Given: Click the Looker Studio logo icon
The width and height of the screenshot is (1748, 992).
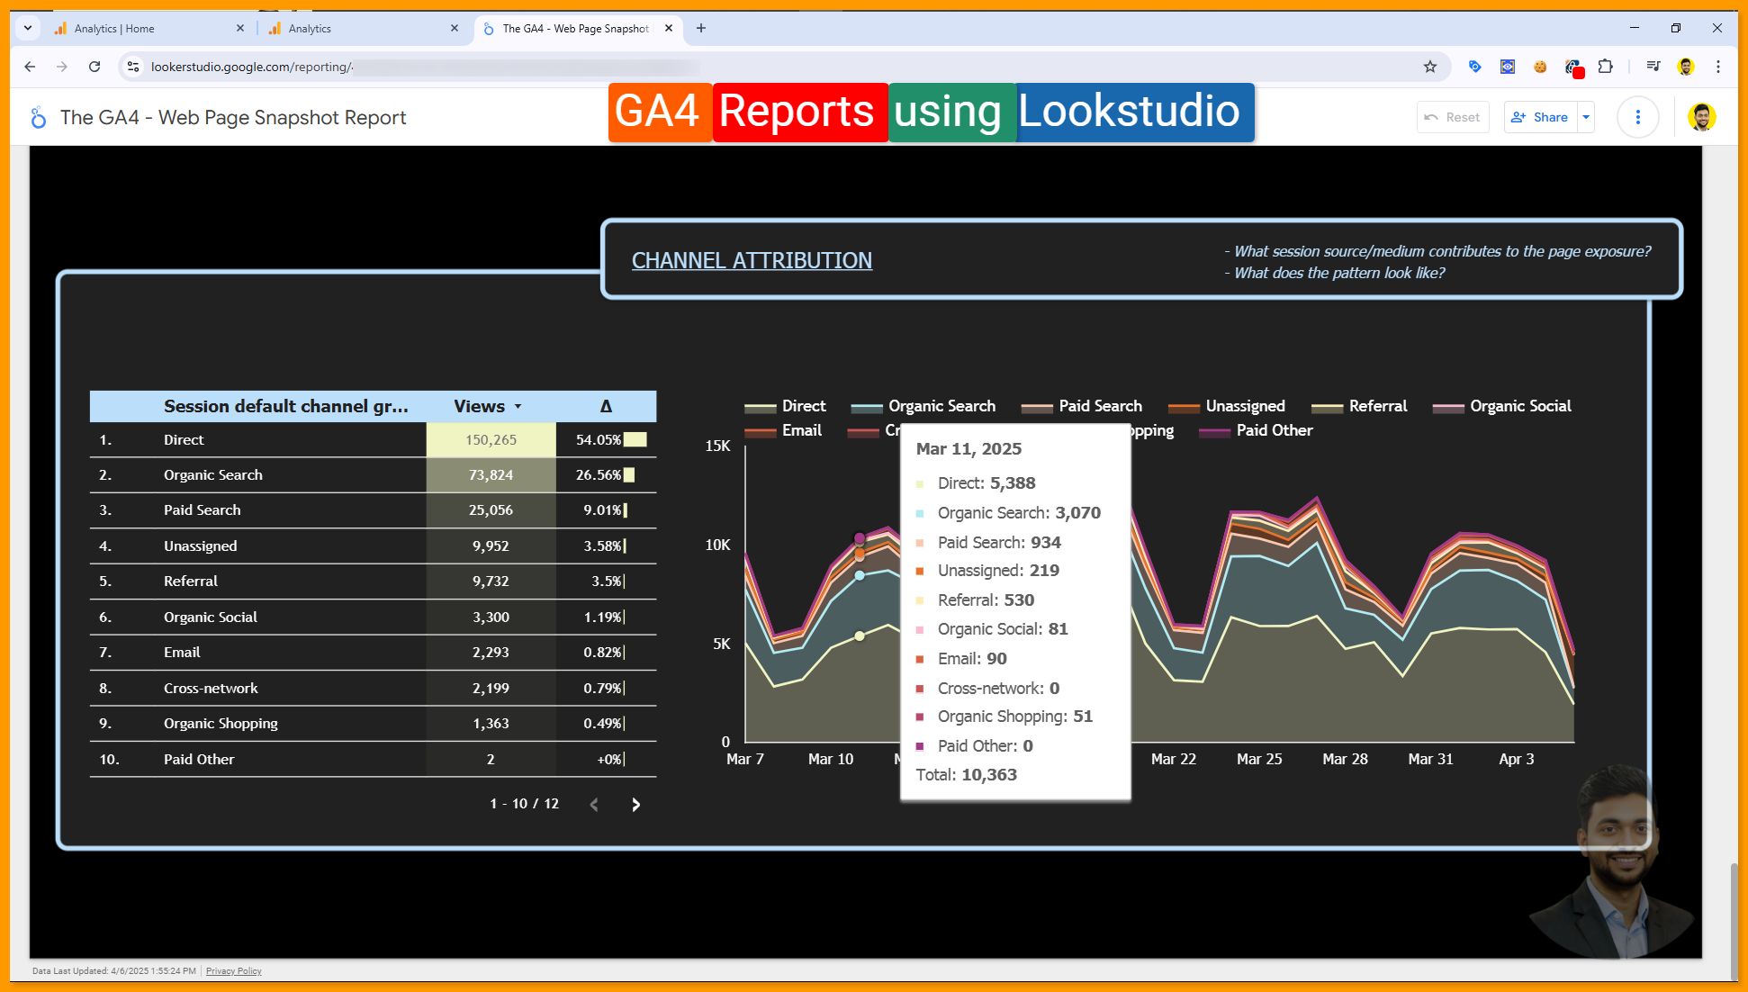Looking at the screenshot, I should 38,118.
